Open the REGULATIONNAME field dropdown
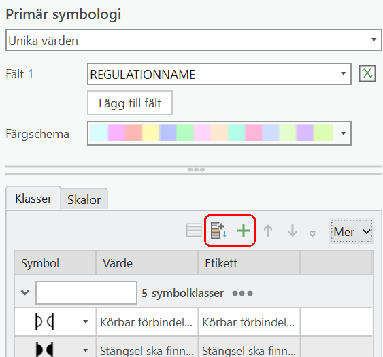The width and height of the screenshot is (383, 357). click(219, 74)
